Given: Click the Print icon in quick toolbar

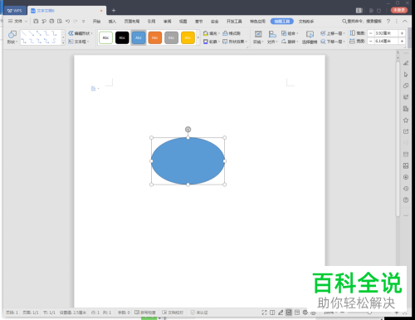Looking at the screenshot, I should tap(51, 21).
